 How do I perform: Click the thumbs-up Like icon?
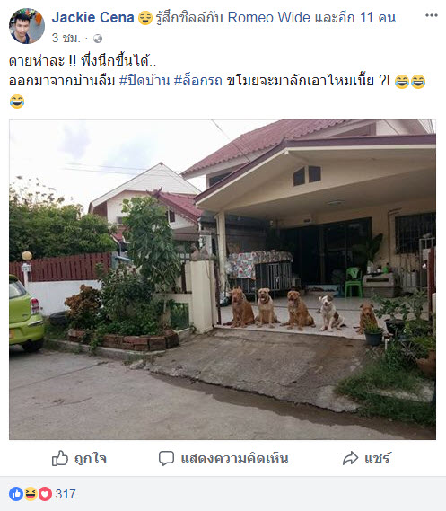point(60,458)
